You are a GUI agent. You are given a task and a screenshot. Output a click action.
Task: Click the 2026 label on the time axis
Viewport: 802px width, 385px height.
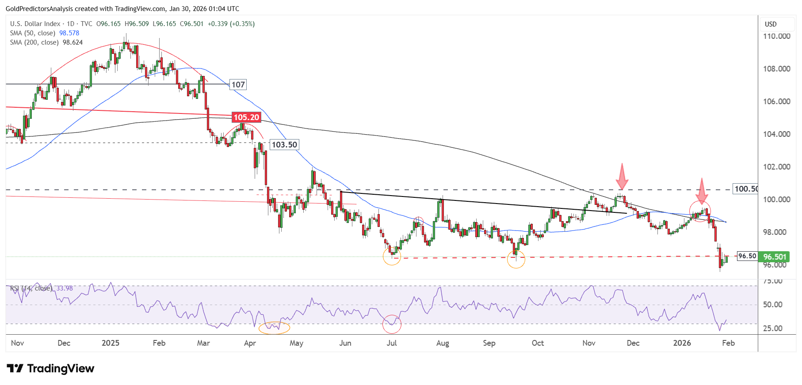pyautogui.click(x=682, y=343)
